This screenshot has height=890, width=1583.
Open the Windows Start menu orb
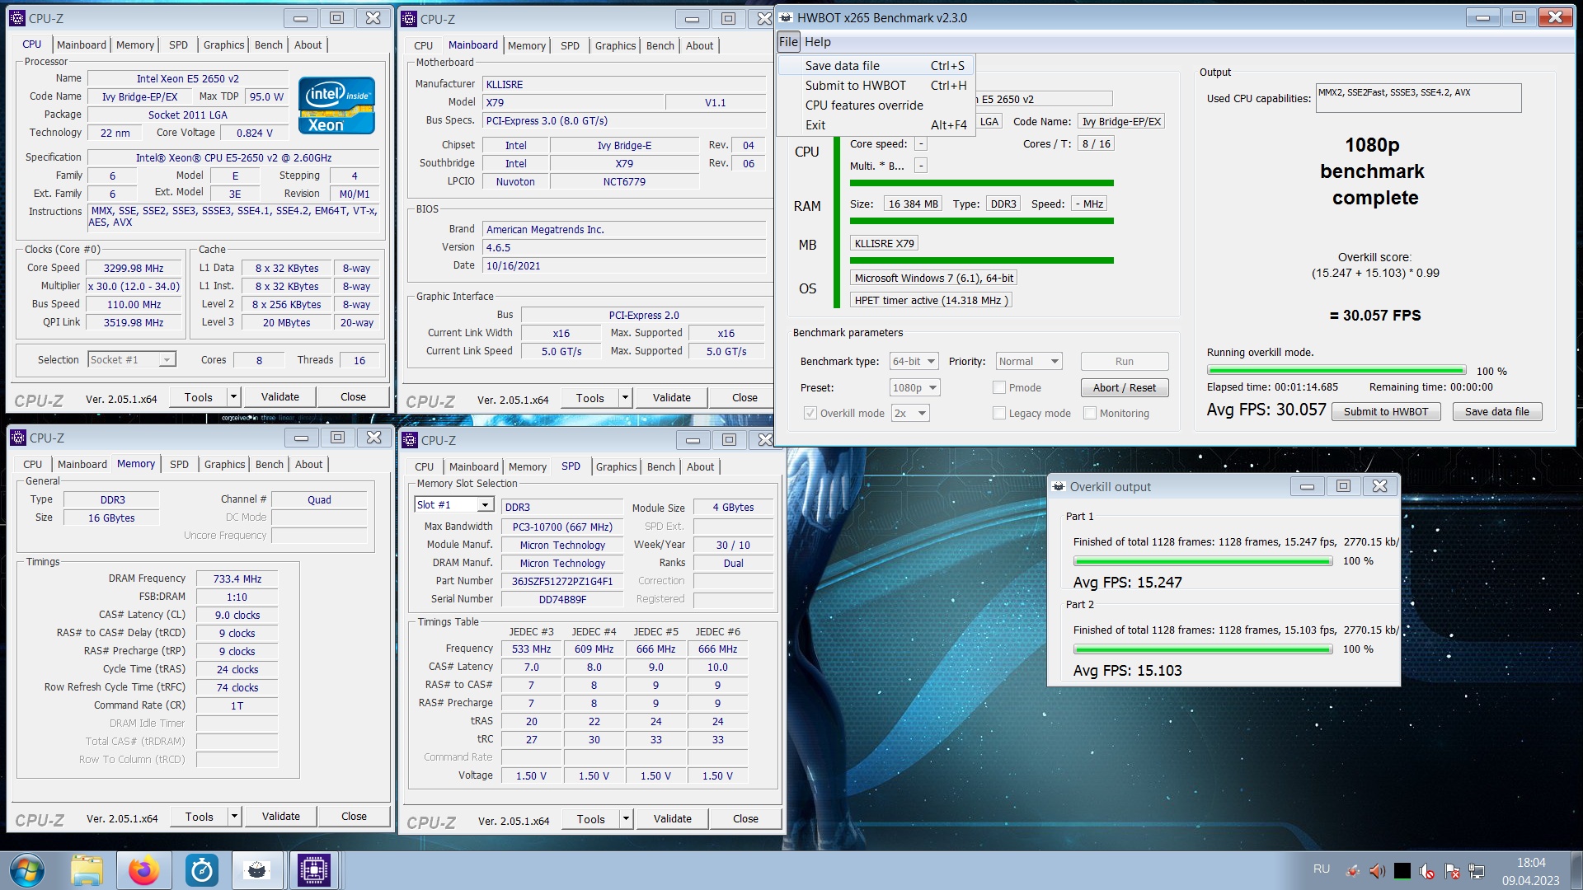tap(26, 871)
